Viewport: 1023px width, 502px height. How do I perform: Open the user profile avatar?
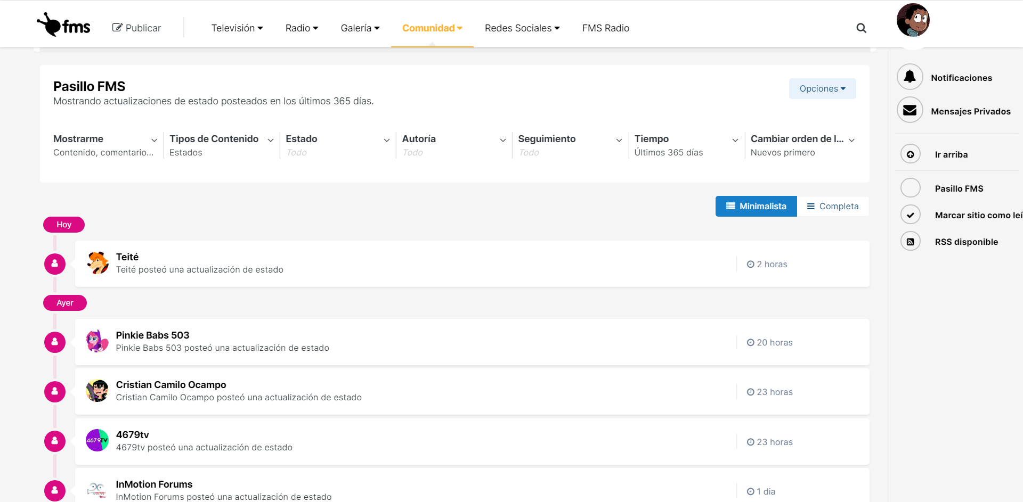(913, 20)
